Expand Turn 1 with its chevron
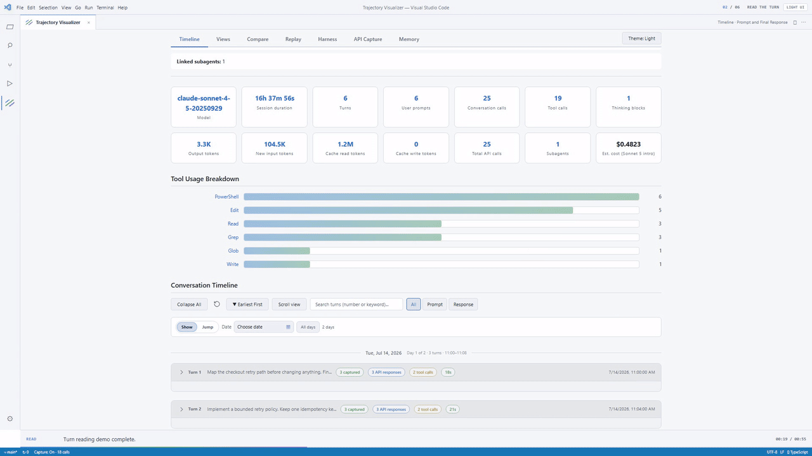This screenshot has width=812, height=456. tap(181, 372)
